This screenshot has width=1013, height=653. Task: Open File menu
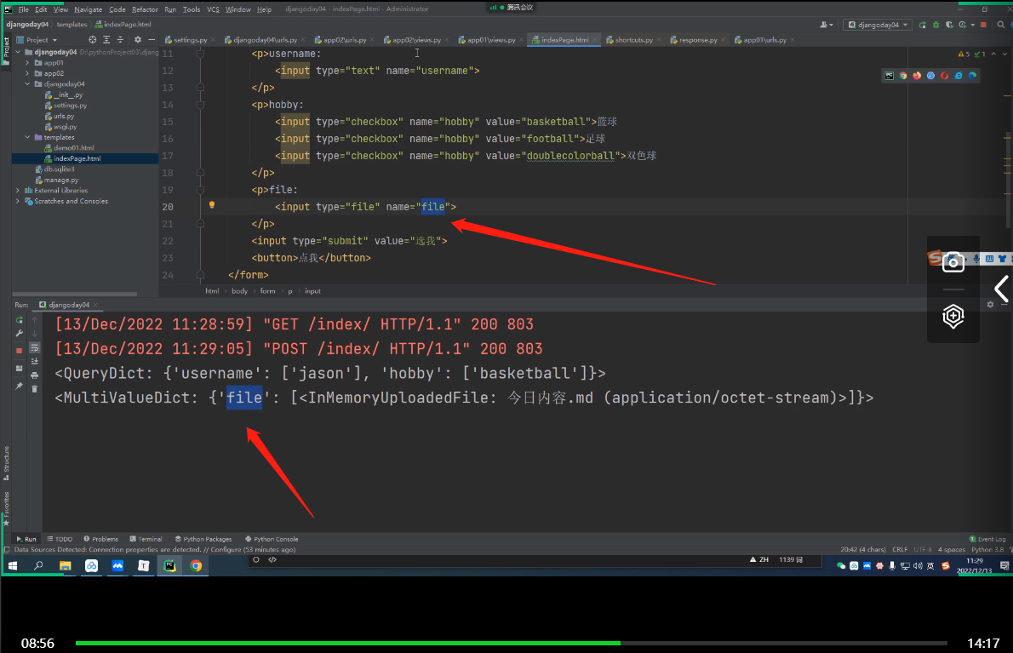point(23,9)
